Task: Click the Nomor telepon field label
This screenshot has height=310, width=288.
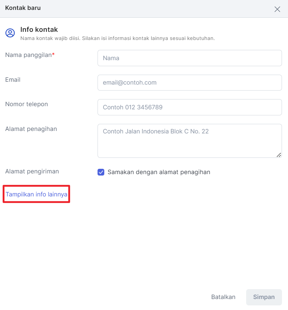Action: [27, 104]
